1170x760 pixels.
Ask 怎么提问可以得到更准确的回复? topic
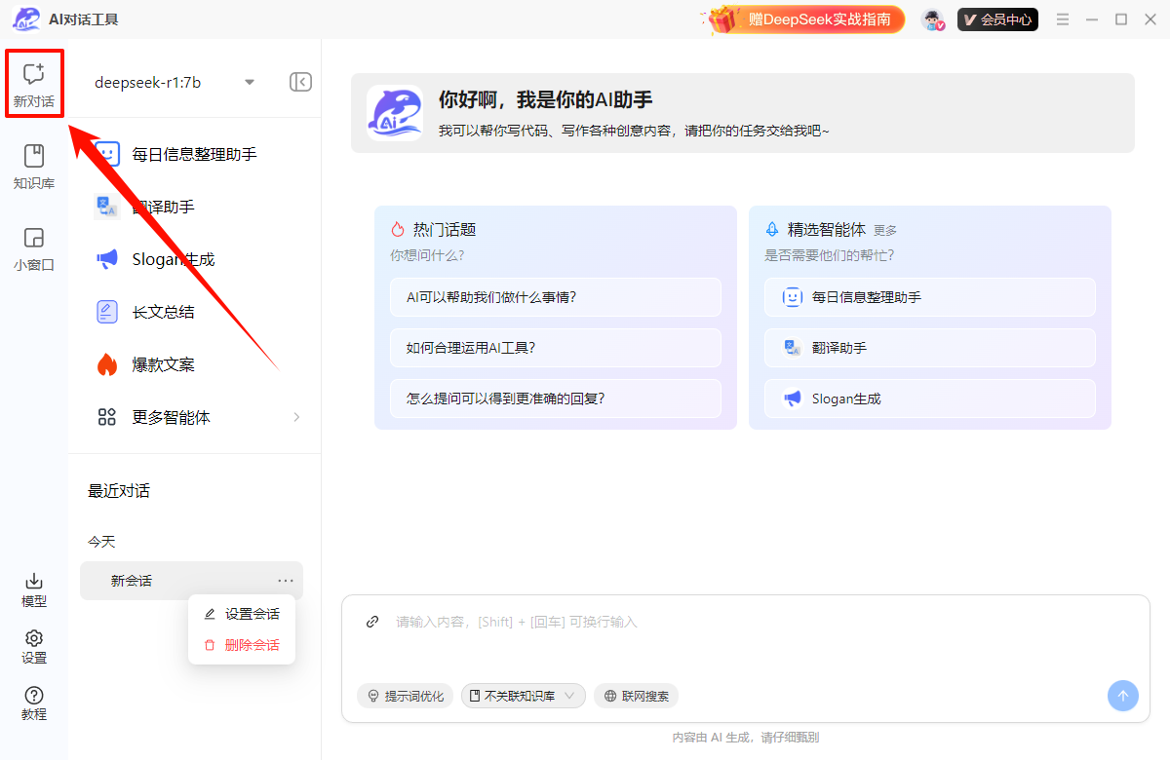coord(556,399)
